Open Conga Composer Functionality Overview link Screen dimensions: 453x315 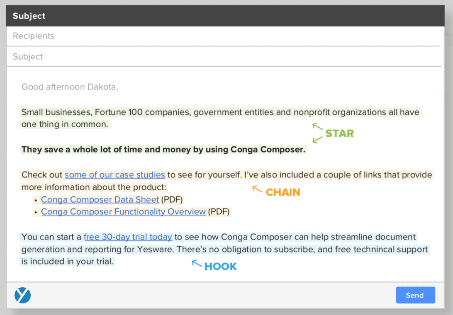coord(123,212)
